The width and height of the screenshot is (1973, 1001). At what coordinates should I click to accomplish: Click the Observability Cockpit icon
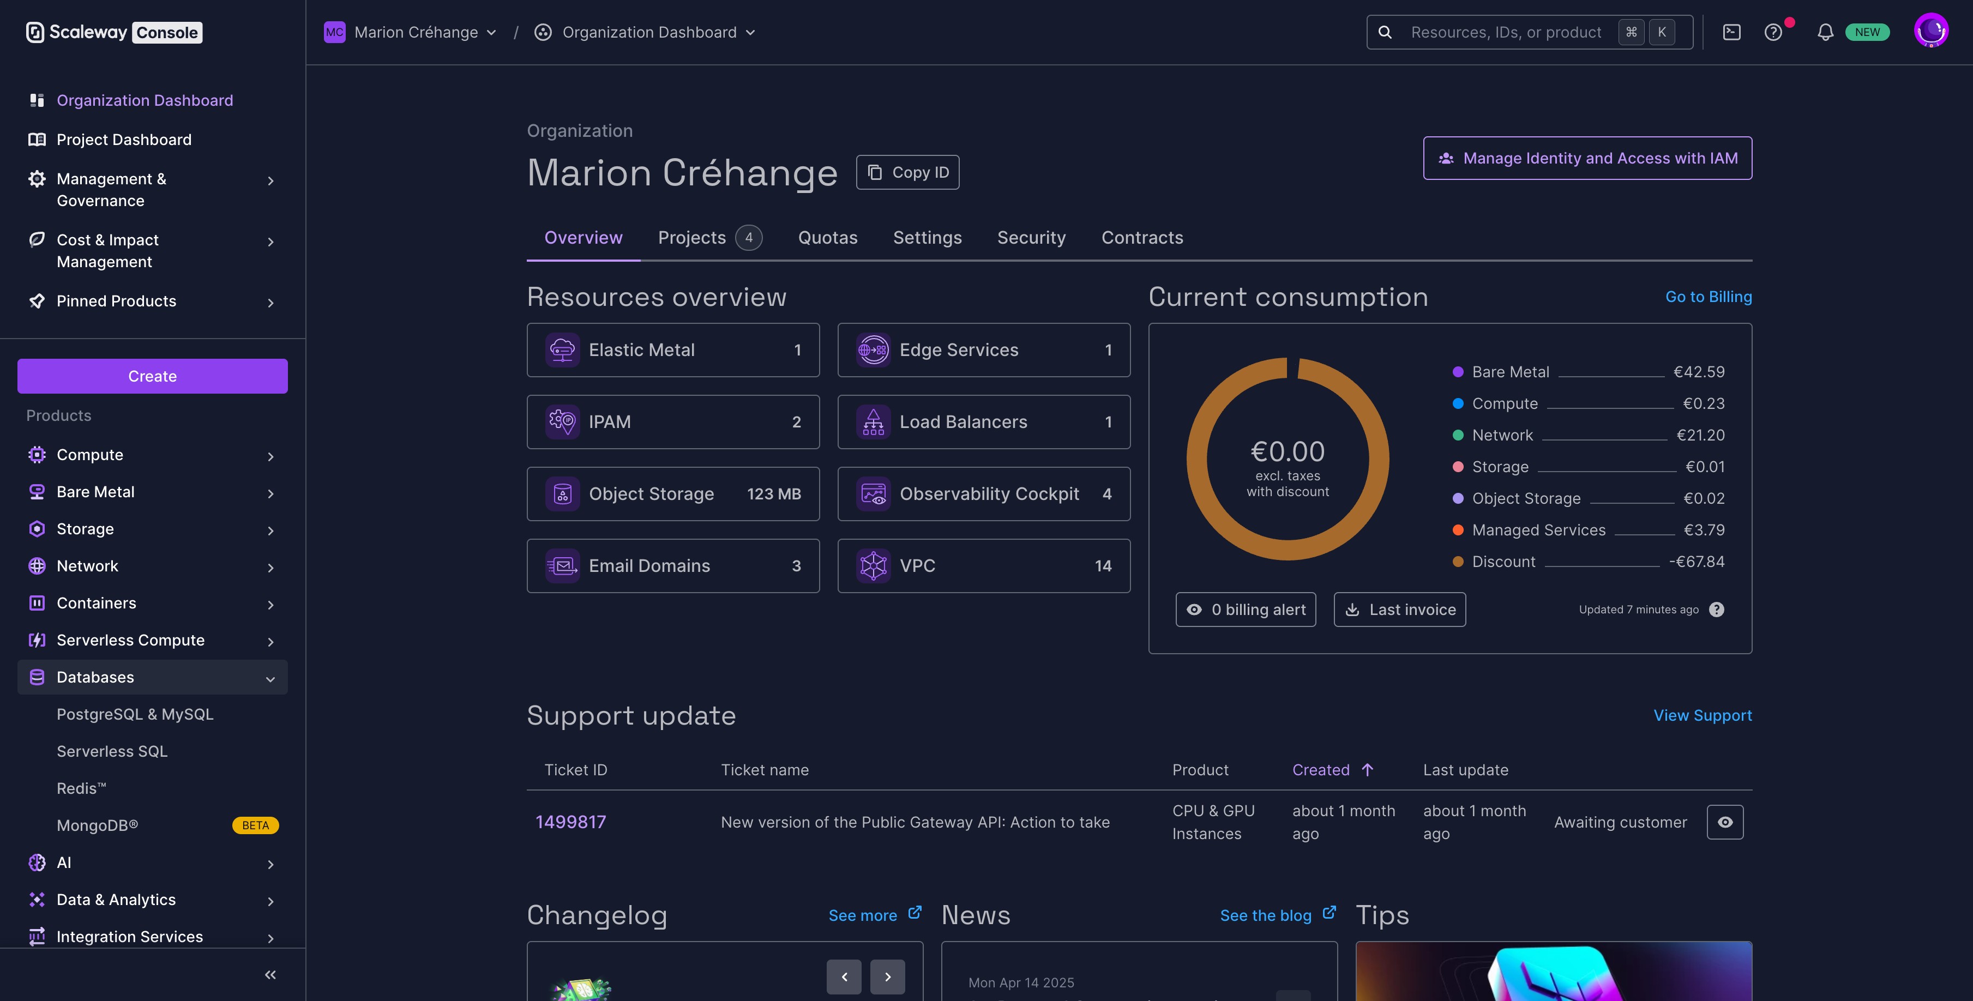[x=873, y=494]
